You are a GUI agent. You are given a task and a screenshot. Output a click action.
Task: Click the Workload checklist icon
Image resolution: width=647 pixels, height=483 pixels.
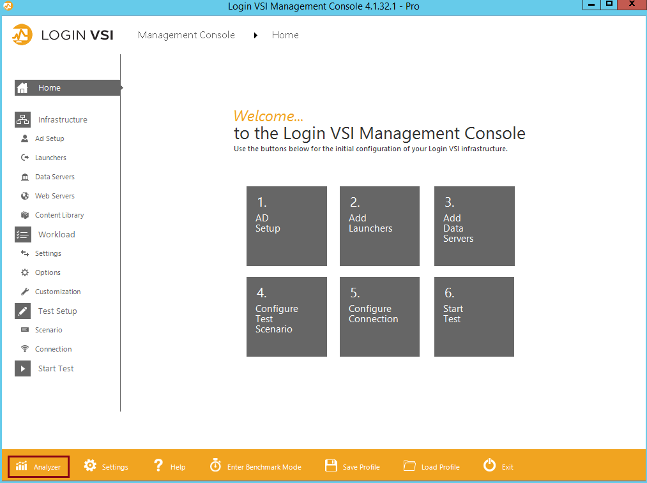(x=23, y=235)
